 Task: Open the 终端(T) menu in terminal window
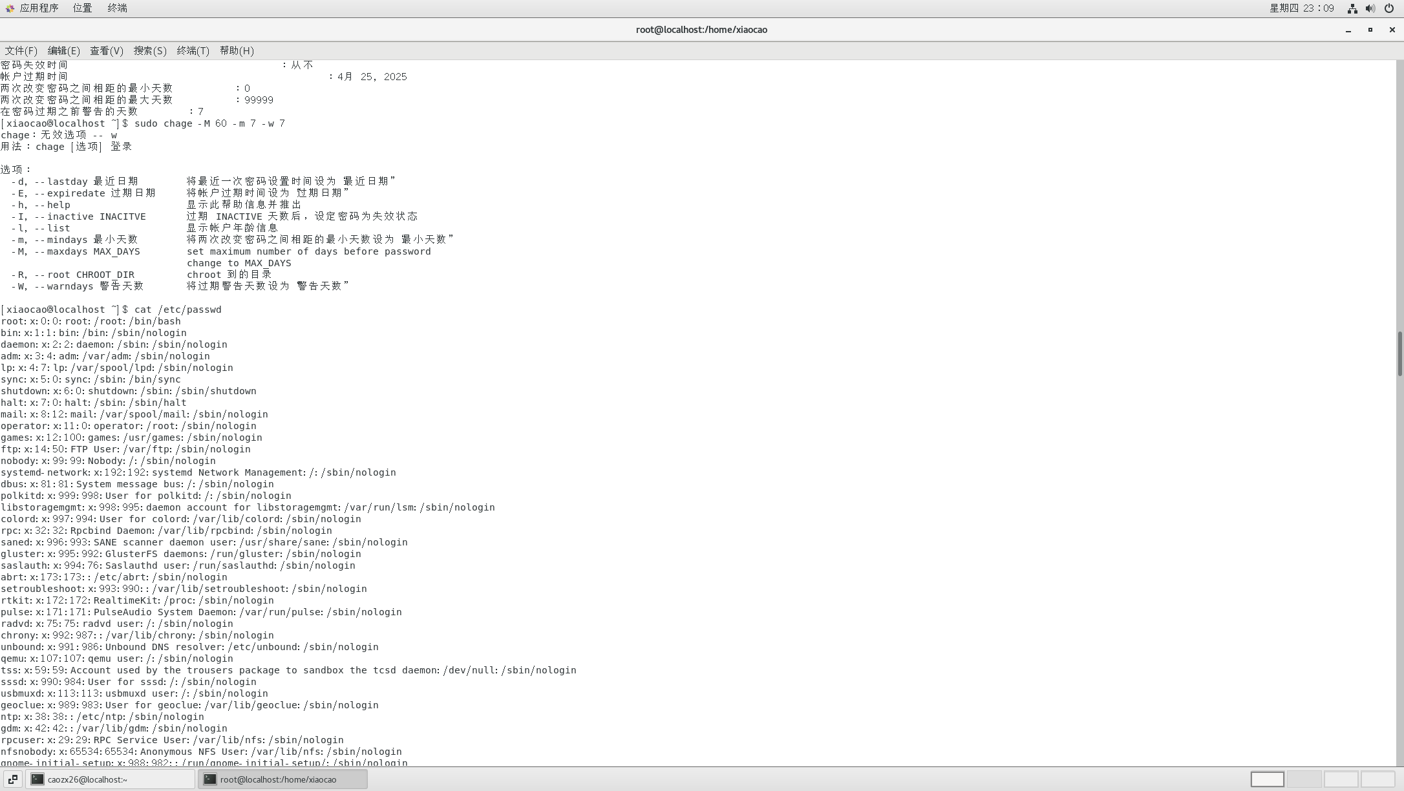(x=193, y=50)
